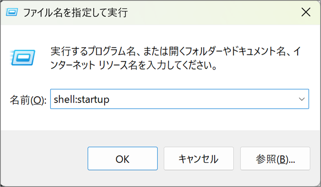Expand the 名前 combo box dropdown arrow
This screenshot has width=321, height=187.
click(302, 99)
